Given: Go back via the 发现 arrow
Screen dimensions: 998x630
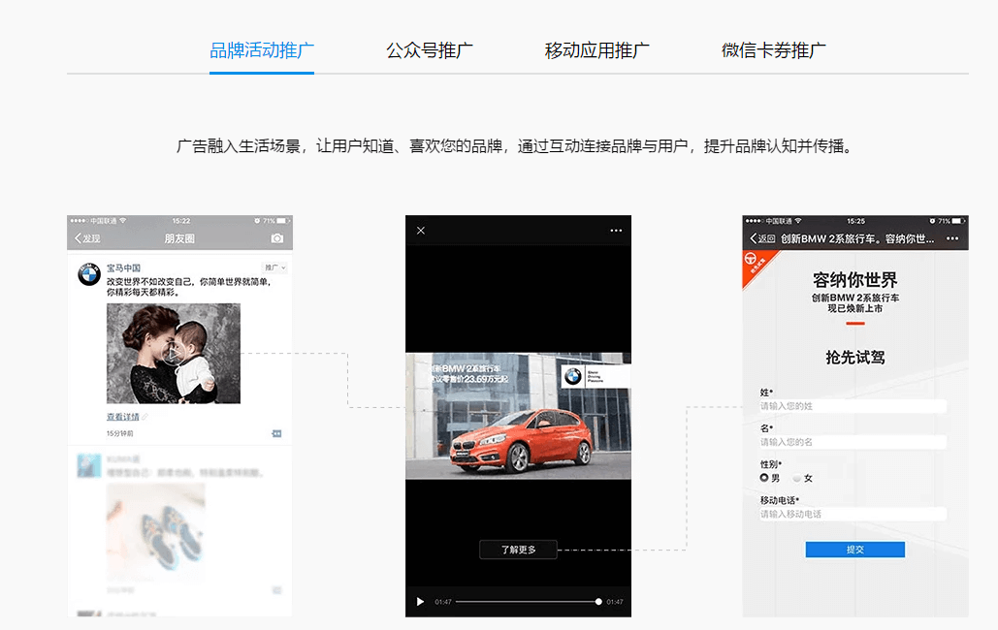Looking at the screenshot, I should pos(87,238).
